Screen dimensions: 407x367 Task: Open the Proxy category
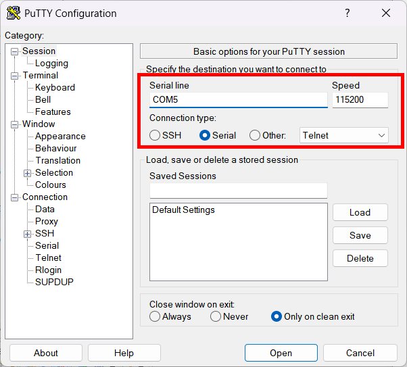point(47,222)
